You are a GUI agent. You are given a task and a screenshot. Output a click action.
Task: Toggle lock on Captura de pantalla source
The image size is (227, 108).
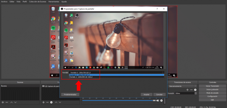click(x=46, y=86)
